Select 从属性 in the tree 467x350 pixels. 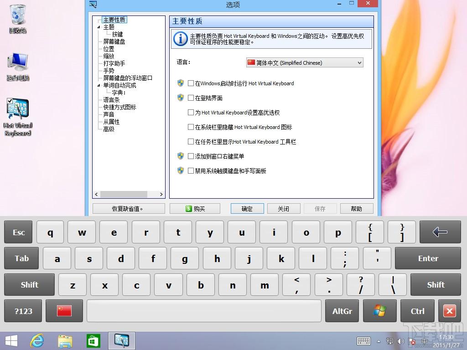[111, 122]
